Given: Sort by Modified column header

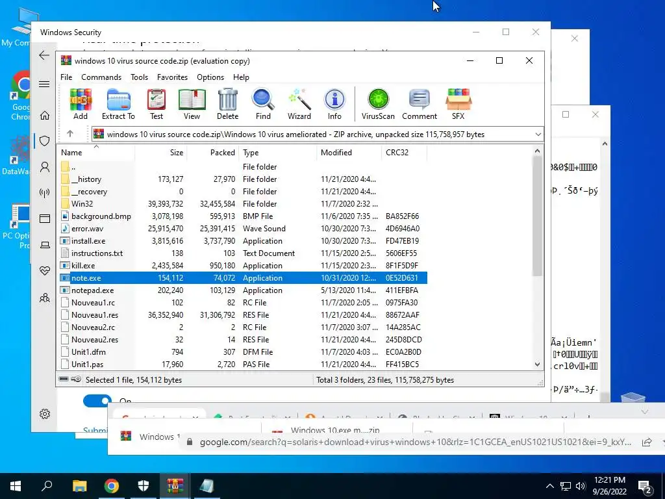Looking at the screenshot, I should [349, 152].
